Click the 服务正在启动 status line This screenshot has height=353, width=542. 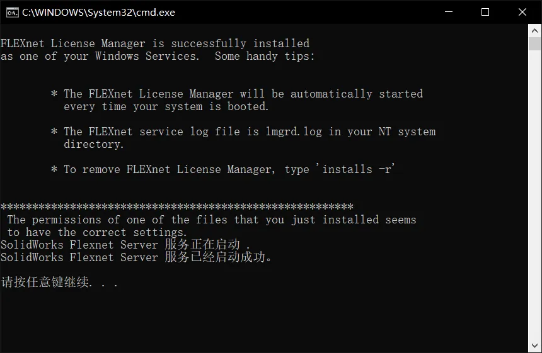point(125,245)
